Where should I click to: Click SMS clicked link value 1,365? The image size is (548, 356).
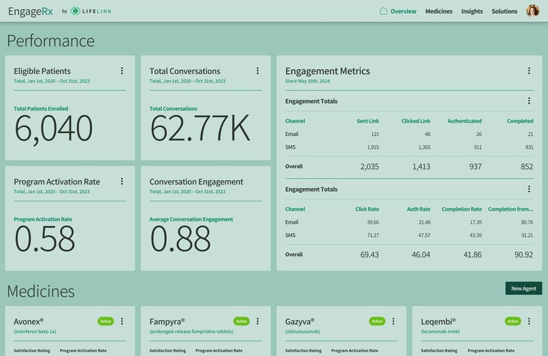[x=425, y=147]
